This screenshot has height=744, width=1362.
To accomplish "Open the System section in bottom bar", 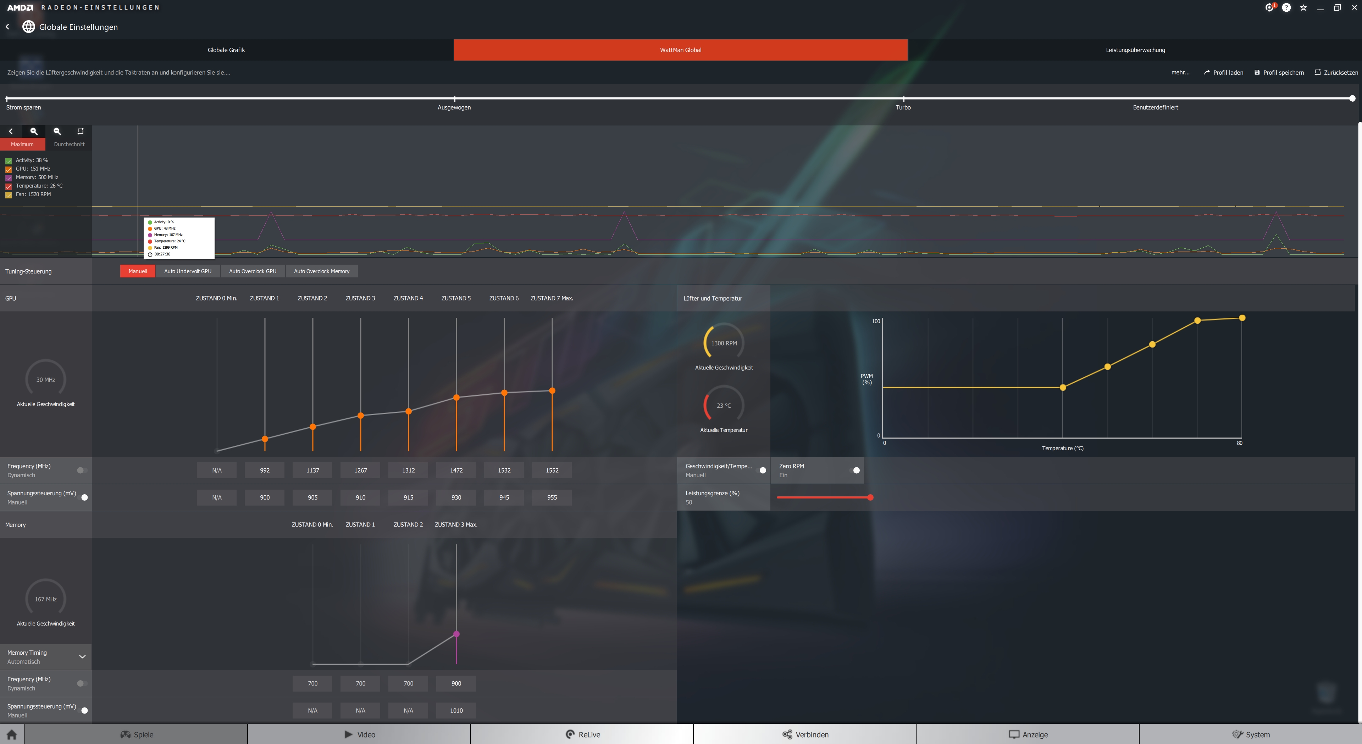I will (x=1250, y=734).
